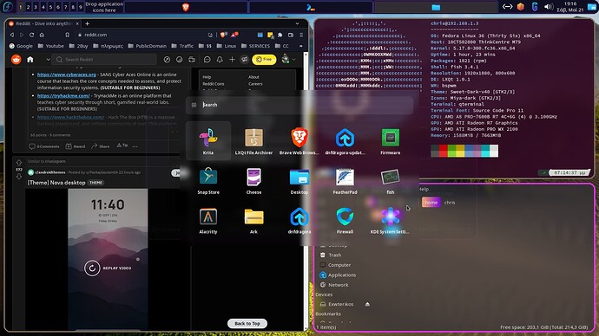The image size is (599, 336).
Task: Open the Desktop entry in launcher
Action: click(299, 181)
